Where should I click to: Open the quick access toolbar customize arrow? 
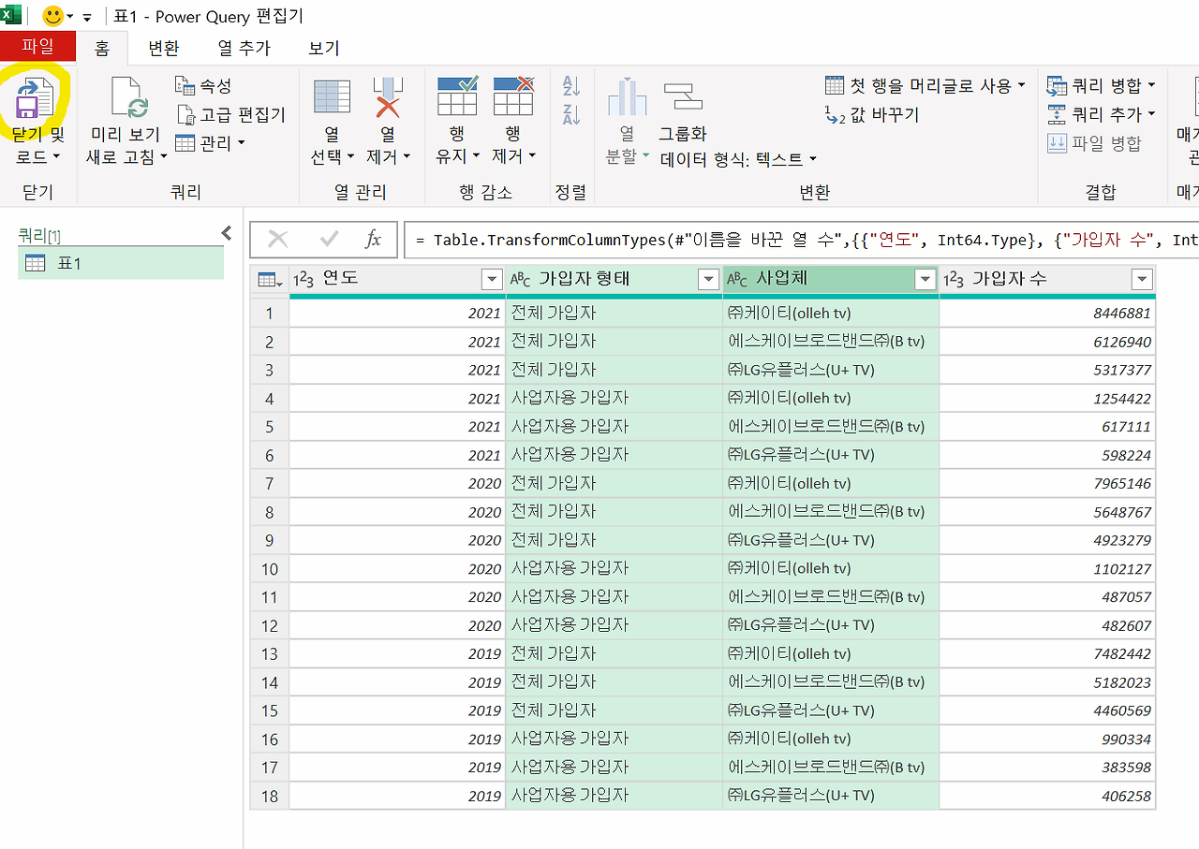click(x=87, y=17)
